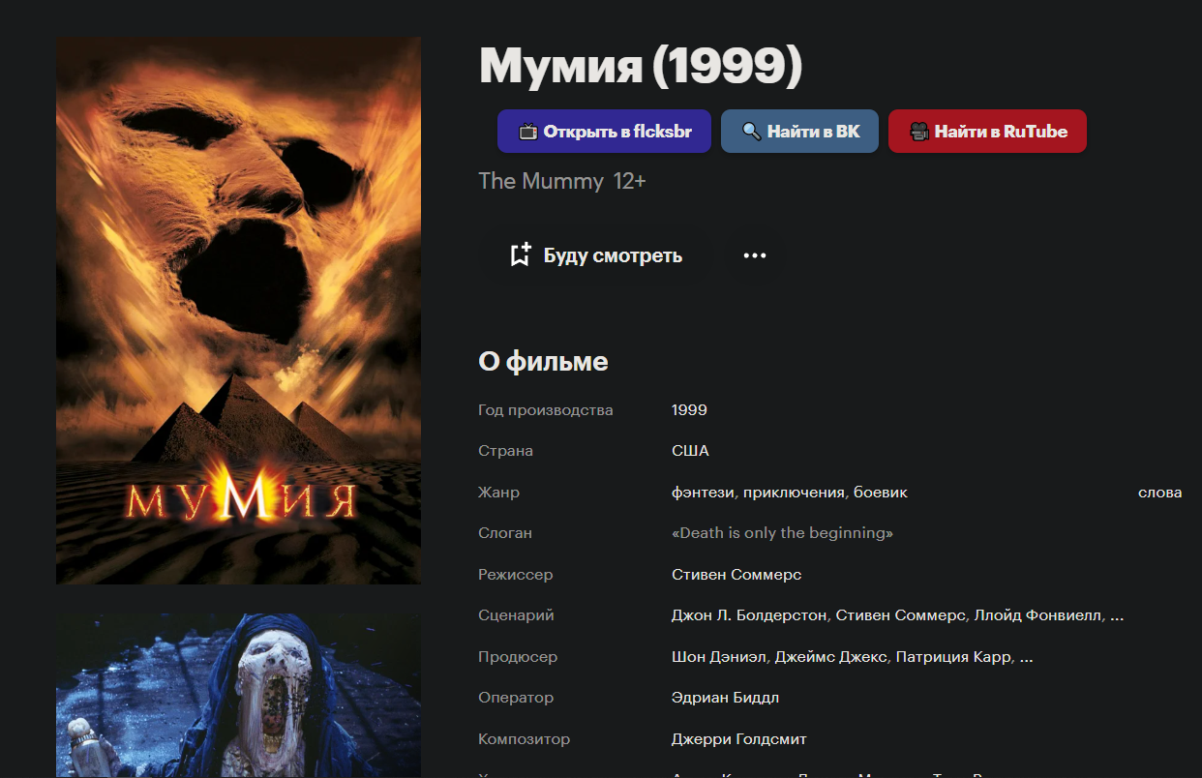Click the слова link in genre row
This screenshot has height=778, width=1202.
coord(1159,493)
